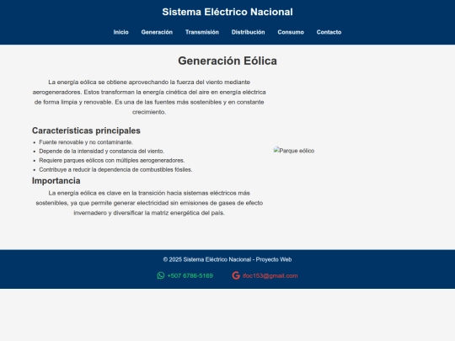Click bullet about reducir dependencia de combustibles fósiles

(115, 169)
